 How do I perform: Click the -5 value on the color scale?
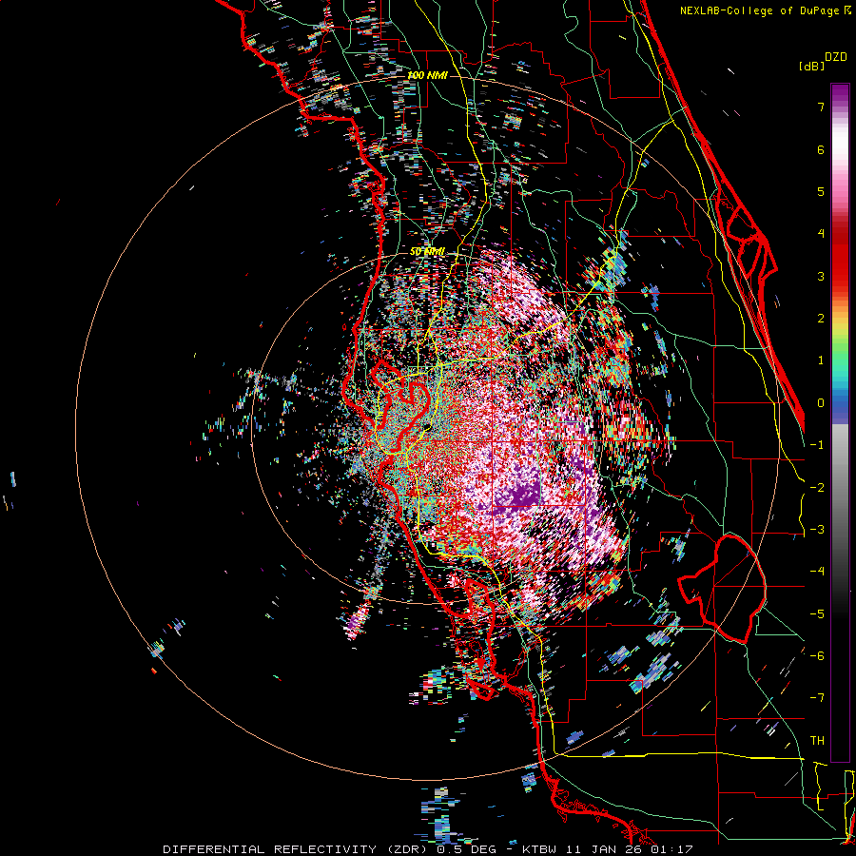coord(817,614)
